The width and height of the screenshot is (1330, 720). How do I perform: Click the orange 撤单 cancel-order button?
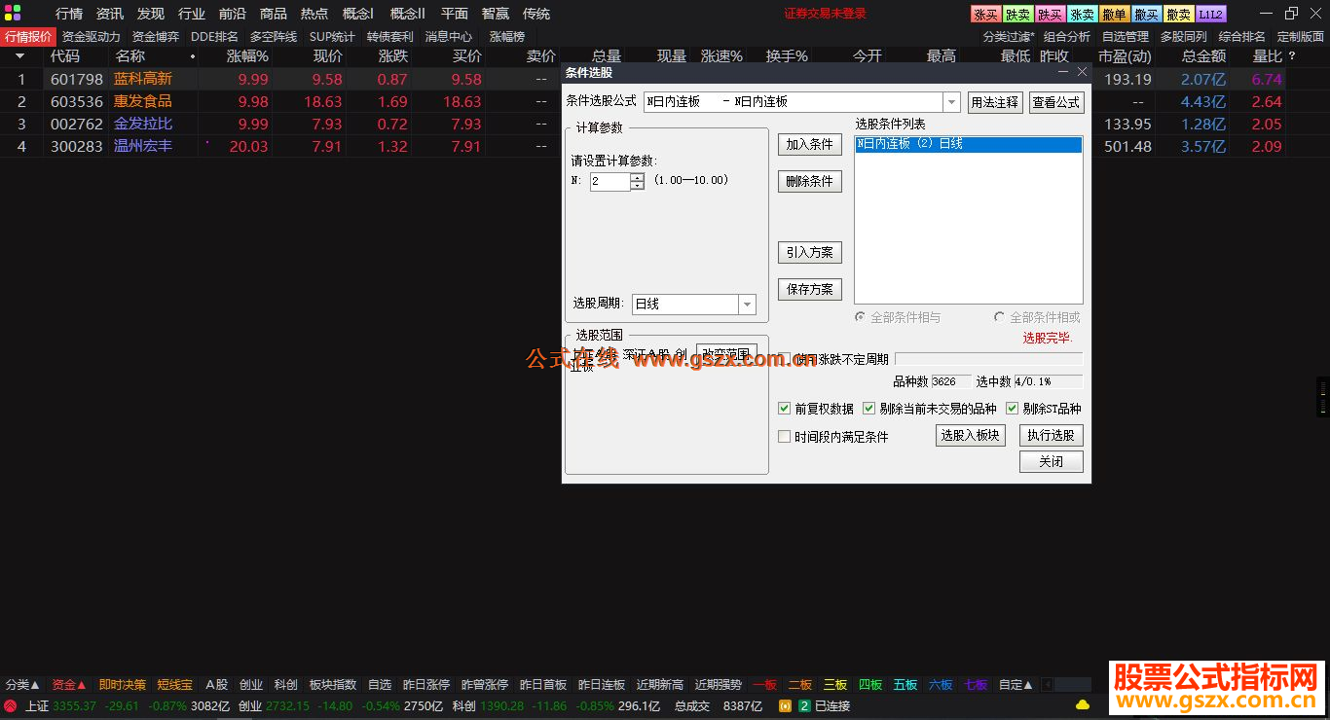pyautogui.click(x=1114, y=15)
